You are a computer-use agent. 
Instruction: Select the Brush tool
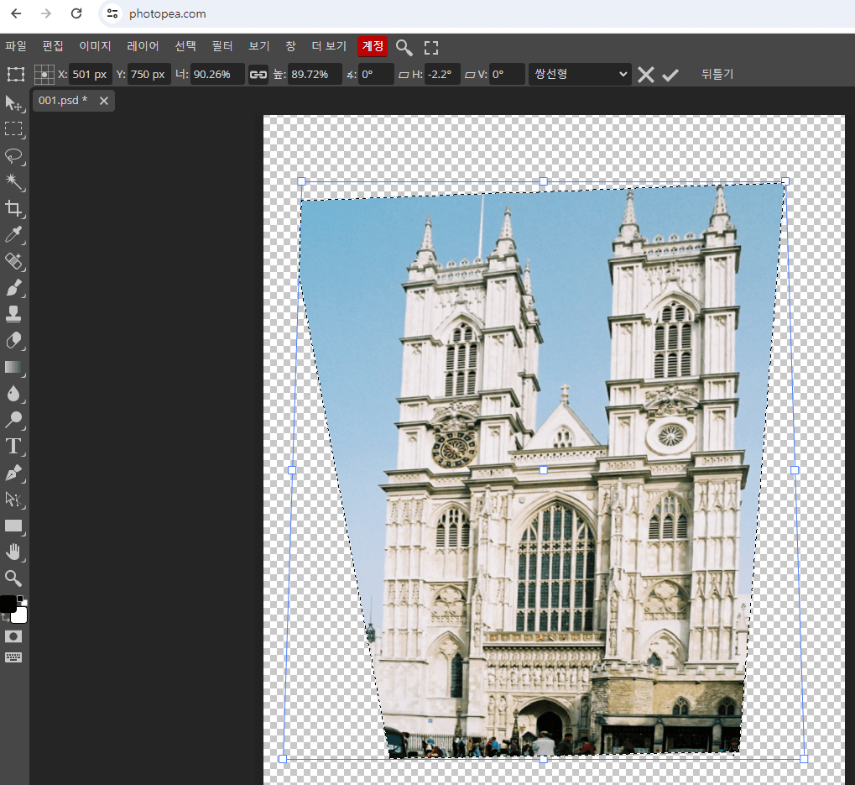13,287
